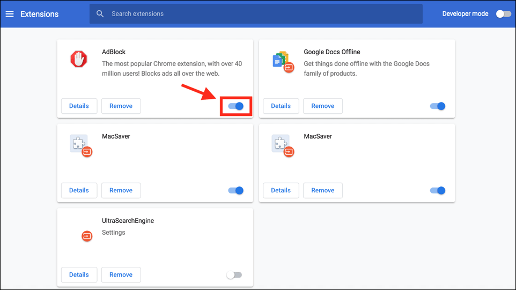Disable the right MacSaver toggle
This screenshot has width=516, height=290.
click(x=438, y=191)
